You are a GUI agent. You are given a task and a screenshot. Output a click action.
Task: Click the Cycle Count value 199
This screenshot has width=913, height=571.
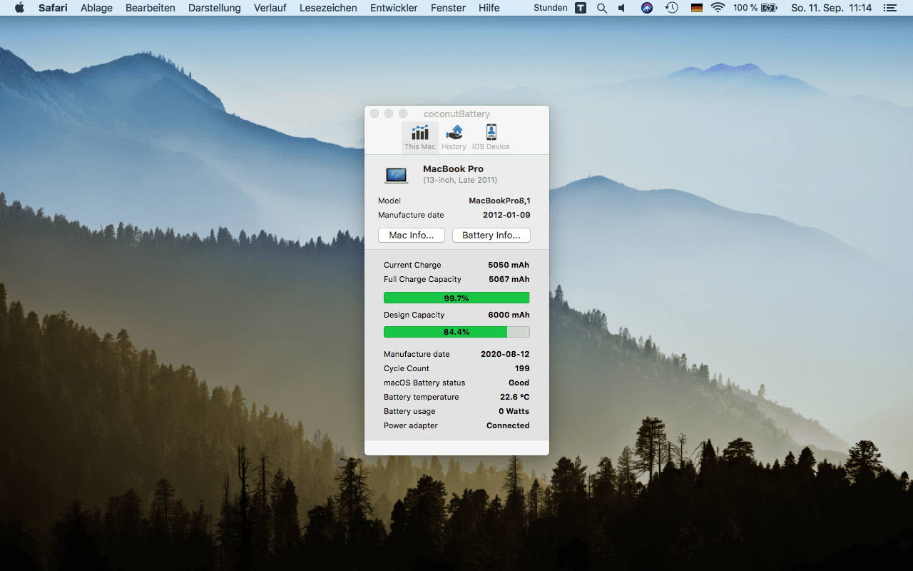522,368
